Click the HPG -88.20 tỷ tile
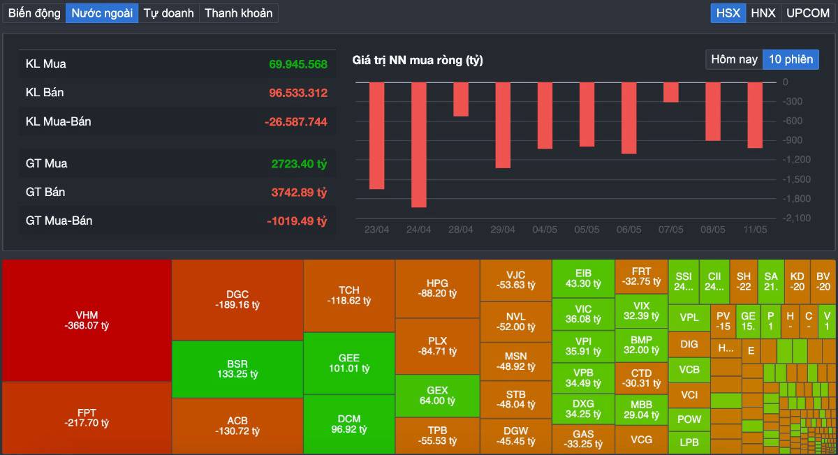Viewport: 838px width, 455px height. 437,288
